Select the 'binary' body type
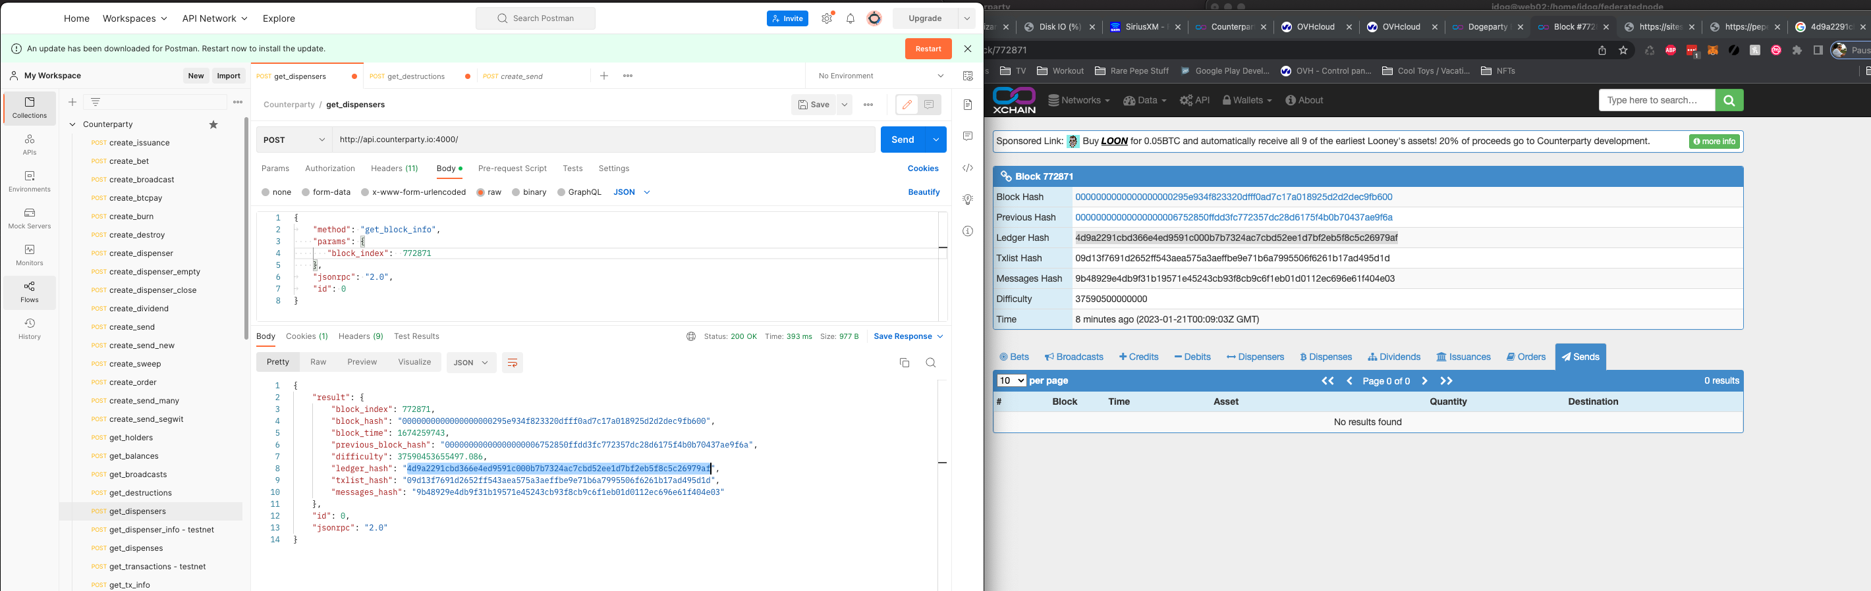The image size is (1871, 591). click(516, 192)
